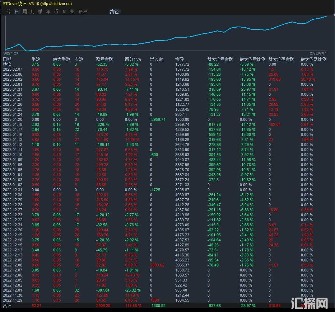
Task: Click the 最大浮亏比例 column header
Action: tap(252, 59)
